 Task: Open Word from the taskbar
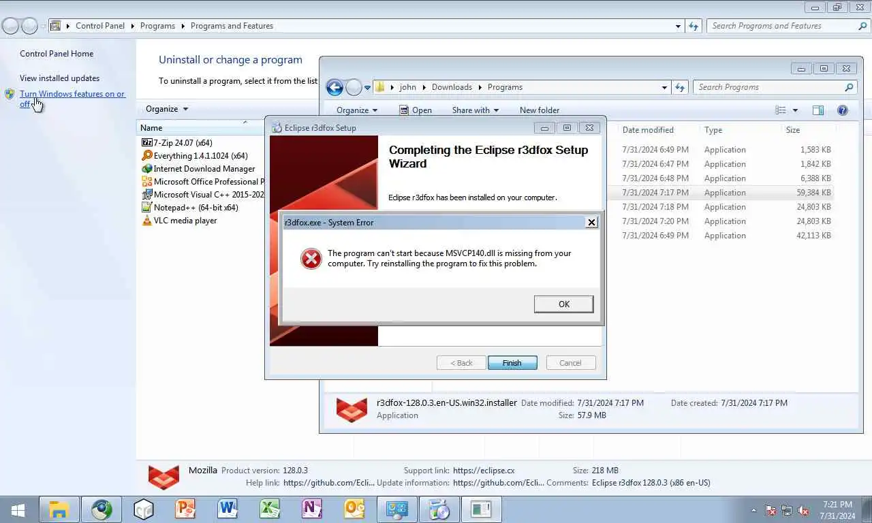pyautogui.click(x=228, y=509)
